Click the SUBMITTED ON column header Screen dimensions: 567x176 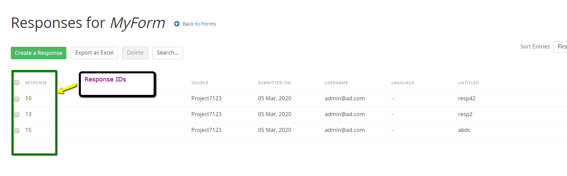coord(274,83)
